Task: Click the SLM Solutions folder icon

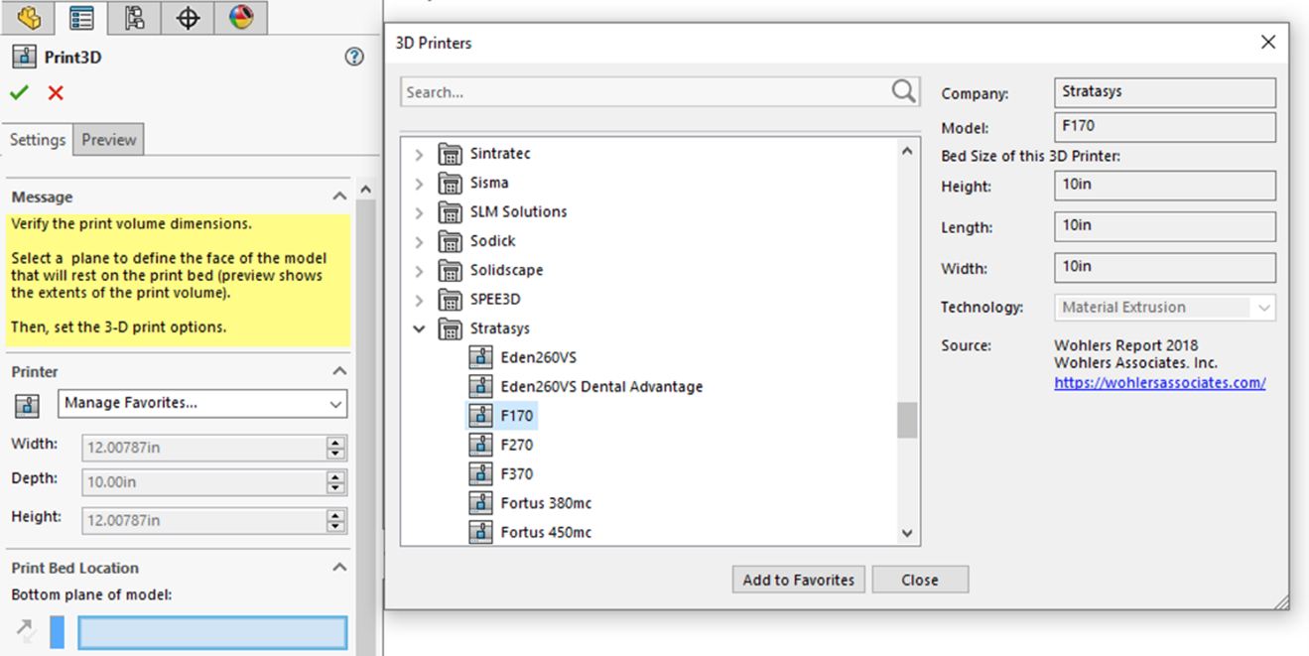Action: click(450, 212)
